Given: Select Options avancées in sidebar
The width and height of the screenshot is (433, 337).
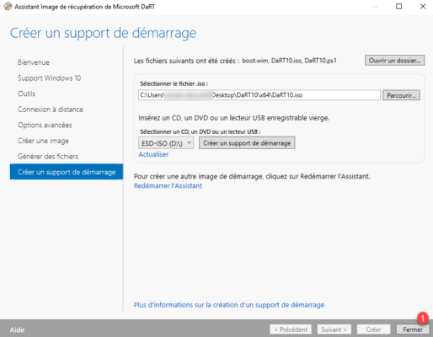Looking at the screenshot, I should (x=45, y=126).
